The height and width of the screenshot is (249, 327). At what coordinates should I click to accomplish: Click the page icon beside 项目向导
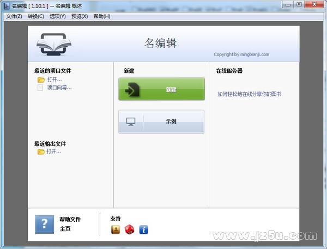(x=40, y=88)
